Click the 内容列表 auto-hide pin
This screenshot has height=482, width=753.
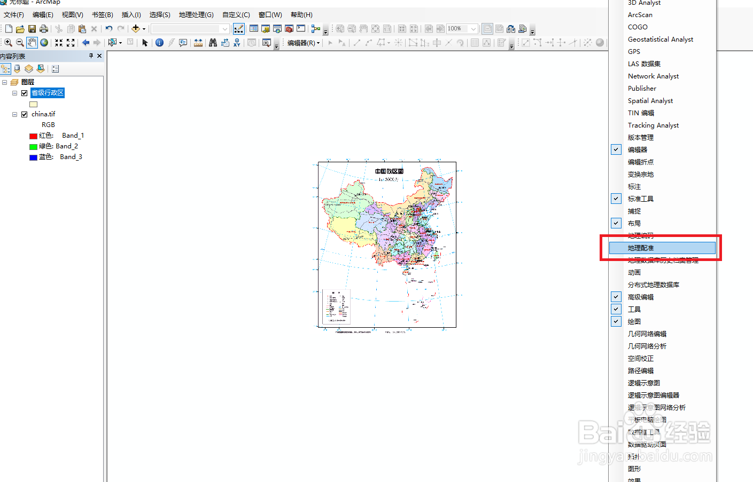coord(91,56)
